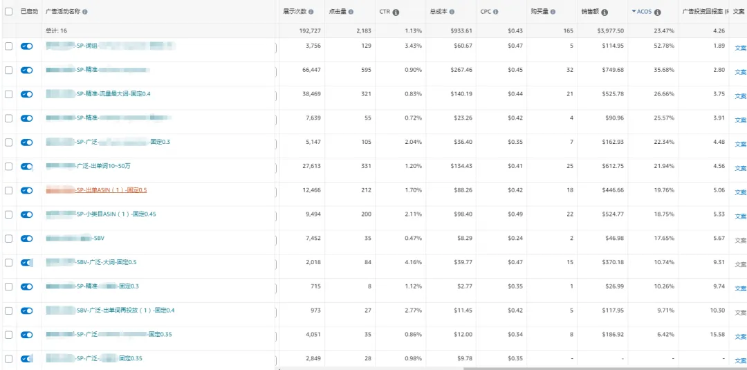
Task: Click the info icon next to 点击量
Action: [x=351, y=12]
